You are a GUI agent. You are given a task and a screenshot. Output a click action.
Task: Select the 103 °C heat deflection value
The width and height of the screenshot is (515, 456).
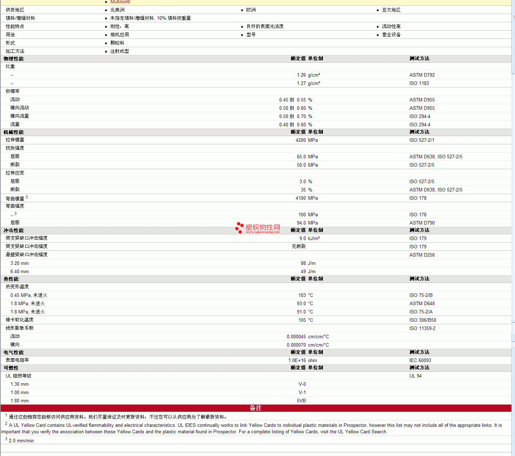(306, 295)
